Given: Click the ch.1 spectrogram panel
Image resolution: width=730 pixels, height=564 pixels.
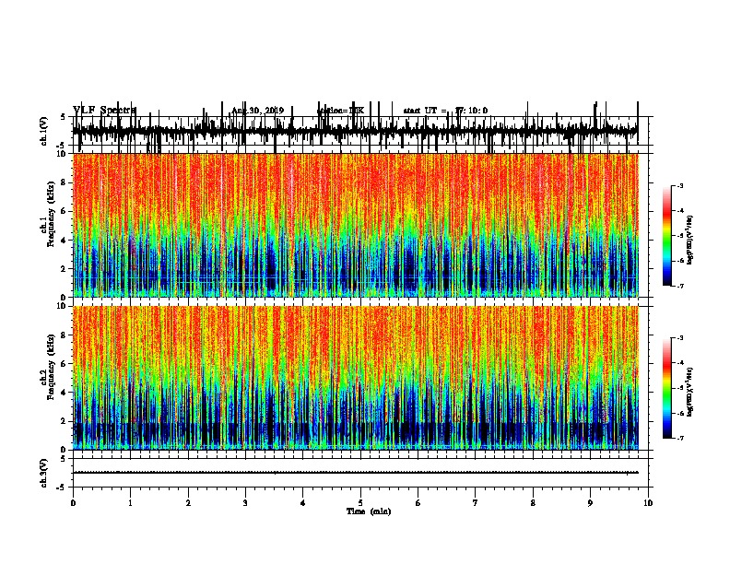Looking at the screenshot, I should (x=356, y=225).
